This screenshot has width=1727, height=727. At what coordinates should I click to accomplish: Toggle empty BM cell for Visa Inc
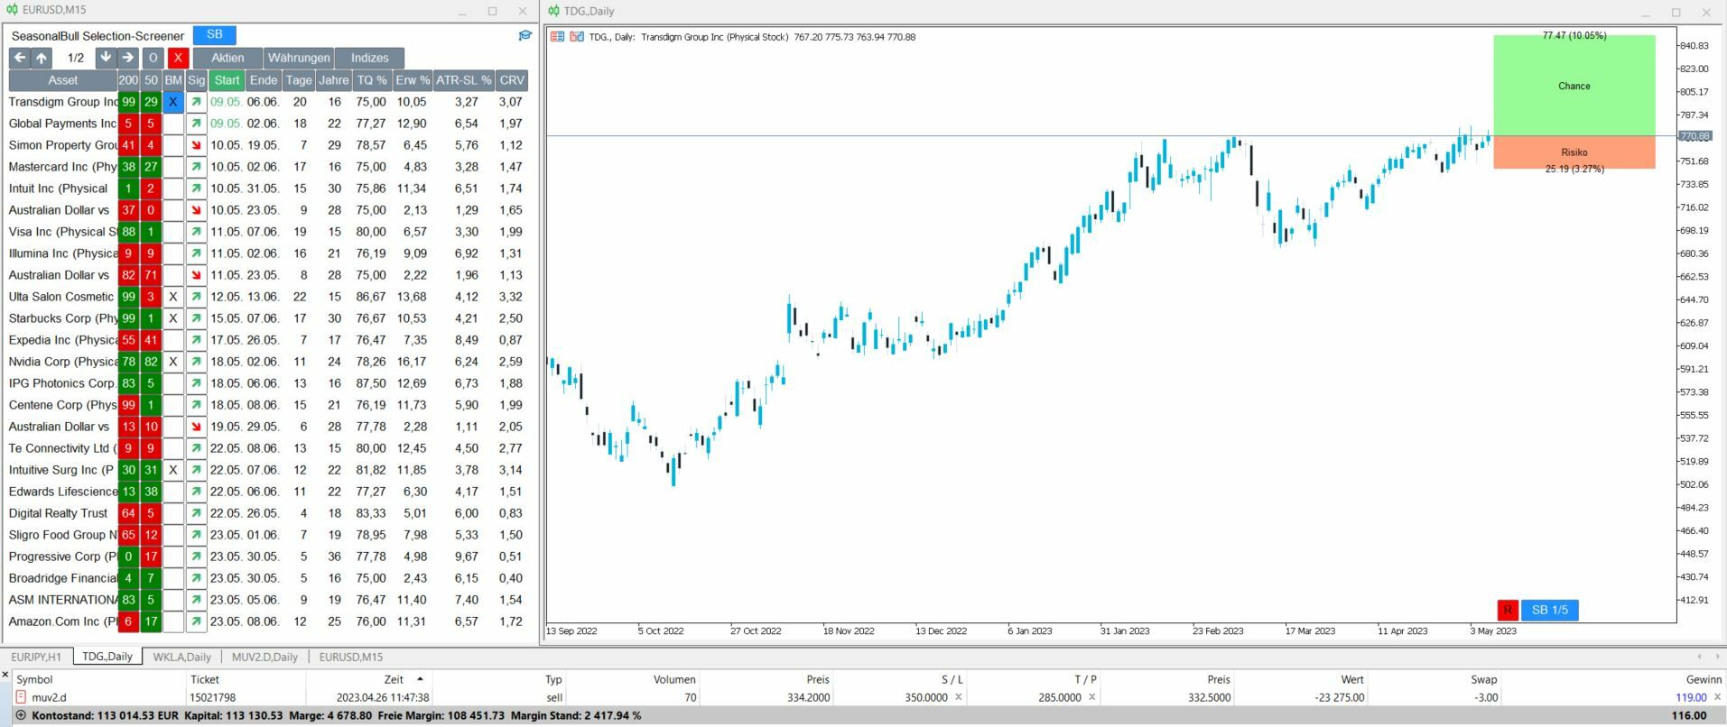pyautogui.click(x=173, y=232)
